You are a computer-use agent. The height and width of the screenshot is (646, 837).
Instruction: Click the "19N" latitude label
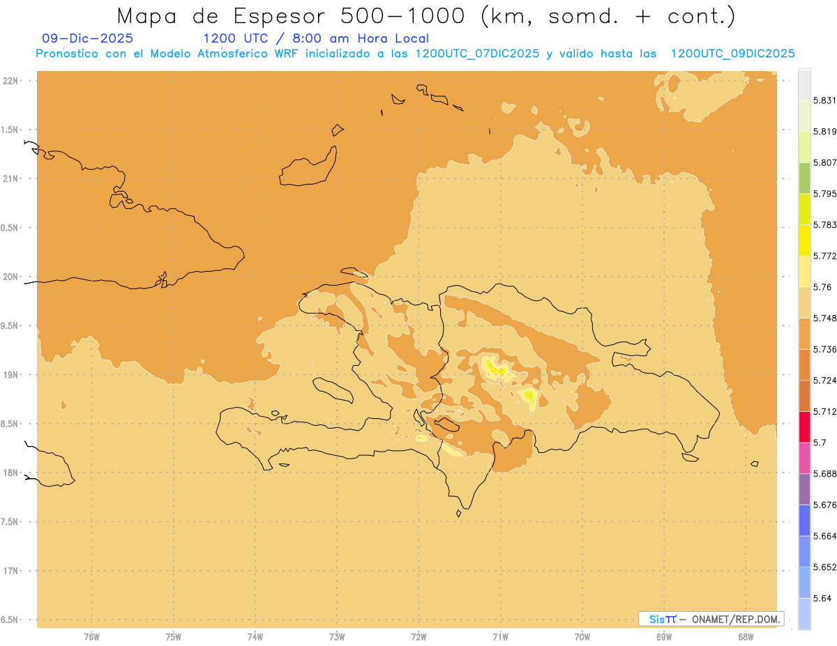coord(11,375)
